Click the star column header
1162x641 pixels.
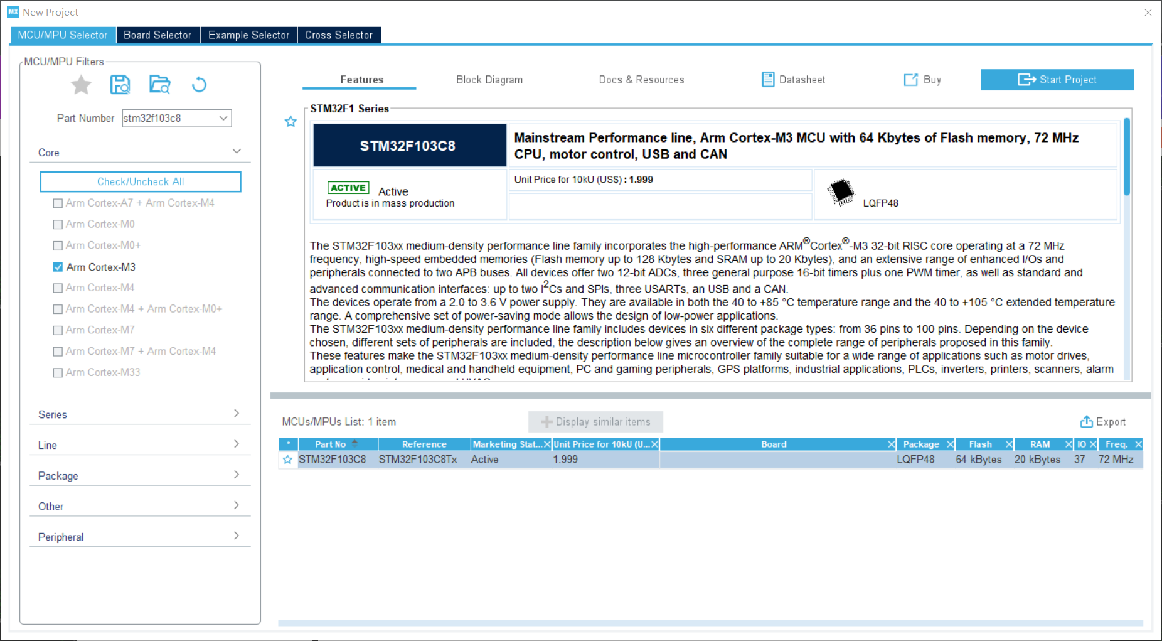pos(288,444)
